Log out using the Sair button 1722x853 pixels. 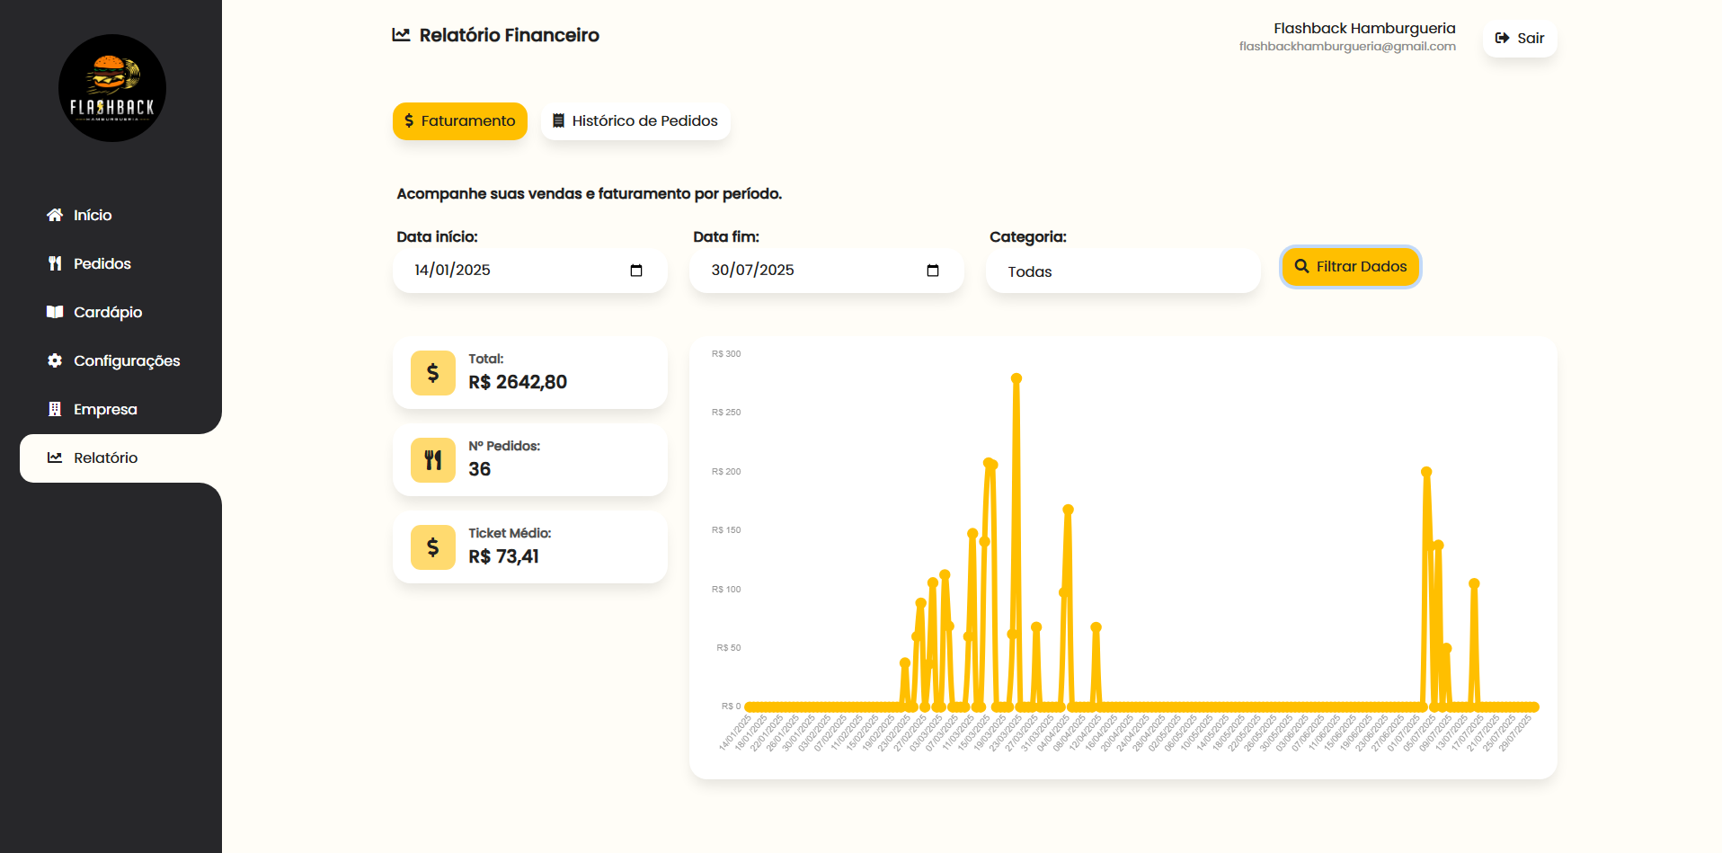coord(1519,39)
